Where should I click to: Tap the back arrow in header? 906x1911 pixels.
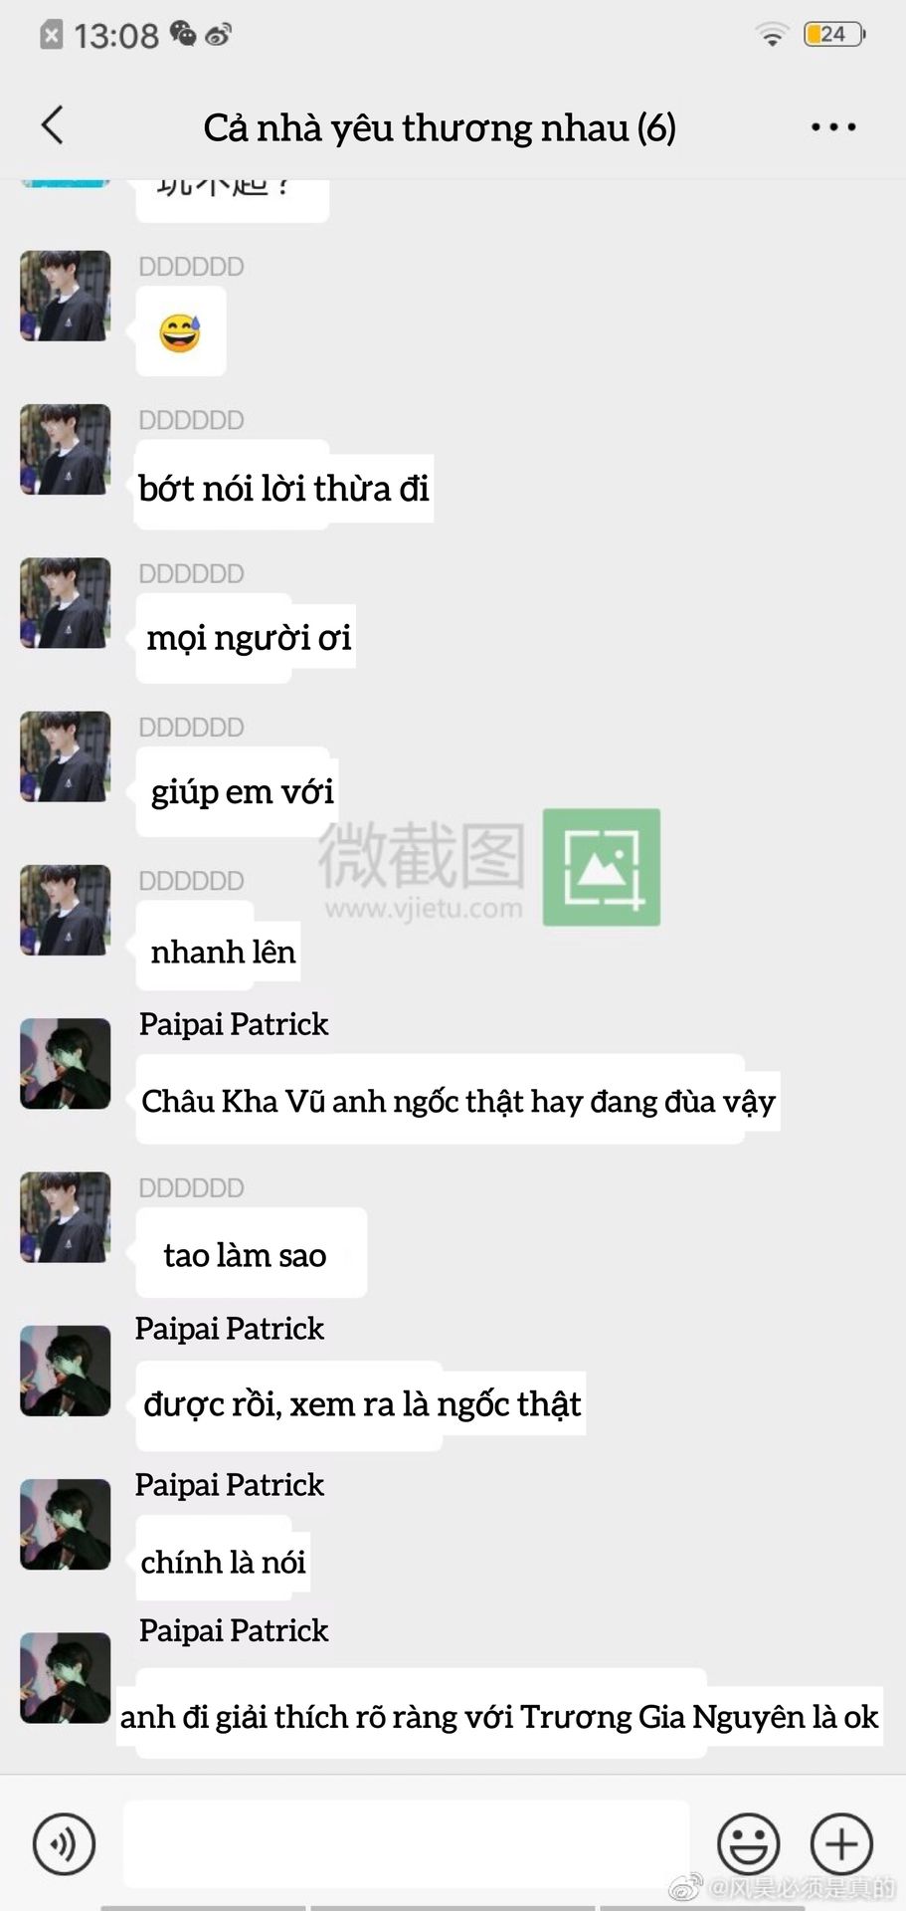click(53, 125)
